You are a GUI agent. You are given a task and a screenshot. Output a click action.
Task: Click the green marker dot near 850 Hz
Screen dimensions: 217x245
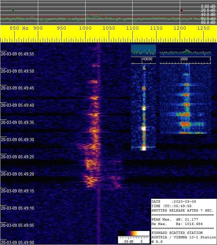click(13, 10)
